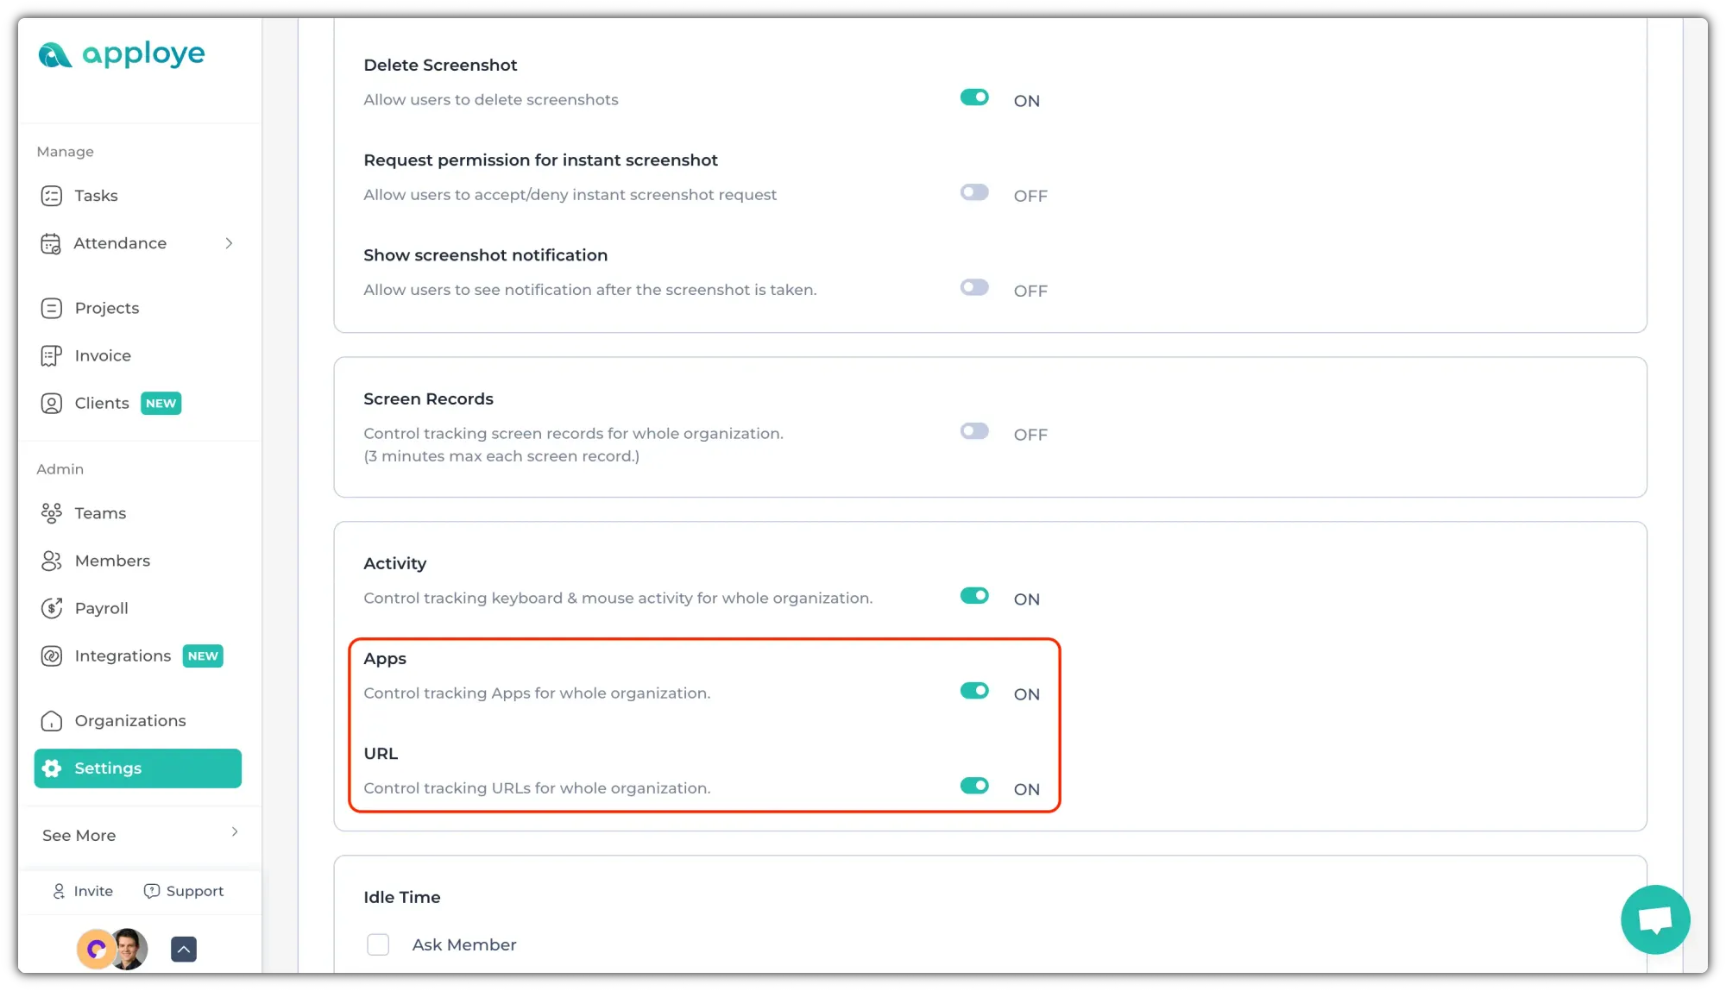
Task: Open the Teams icon under Admin
Action: click(52, 513)
